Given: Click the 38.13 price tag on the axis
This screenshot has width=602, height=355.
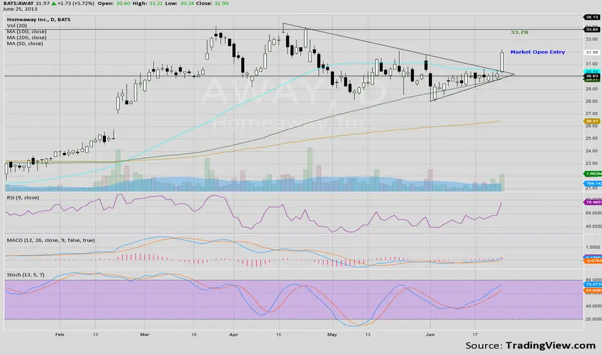Looking at the screenshot, I should [x=592, y=17].
